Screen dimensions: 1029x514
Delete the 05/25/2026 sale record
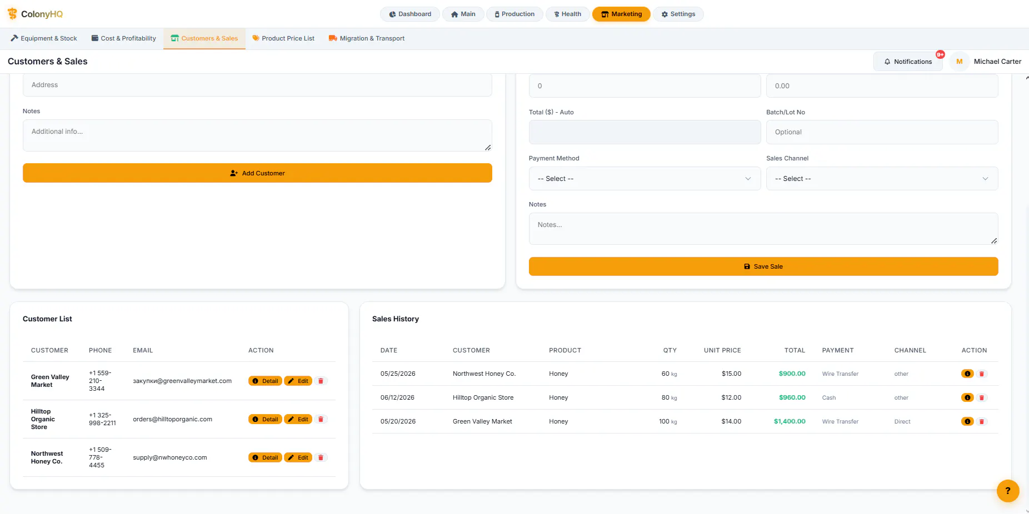click(982, 374)
